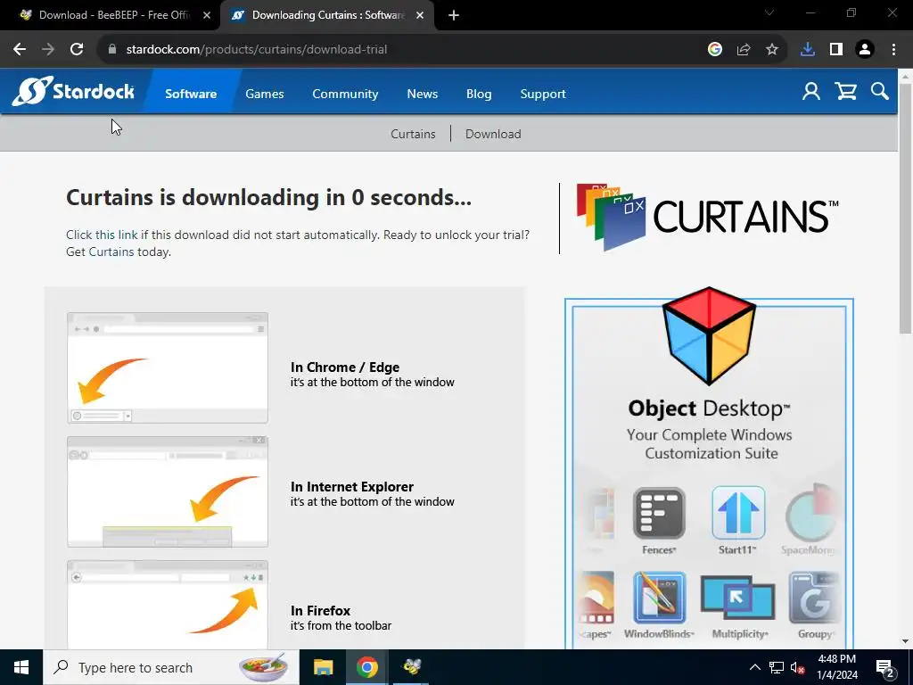Open the Support menu item
Viewport: 913px width, 685px height.
(x=543, y=94)
